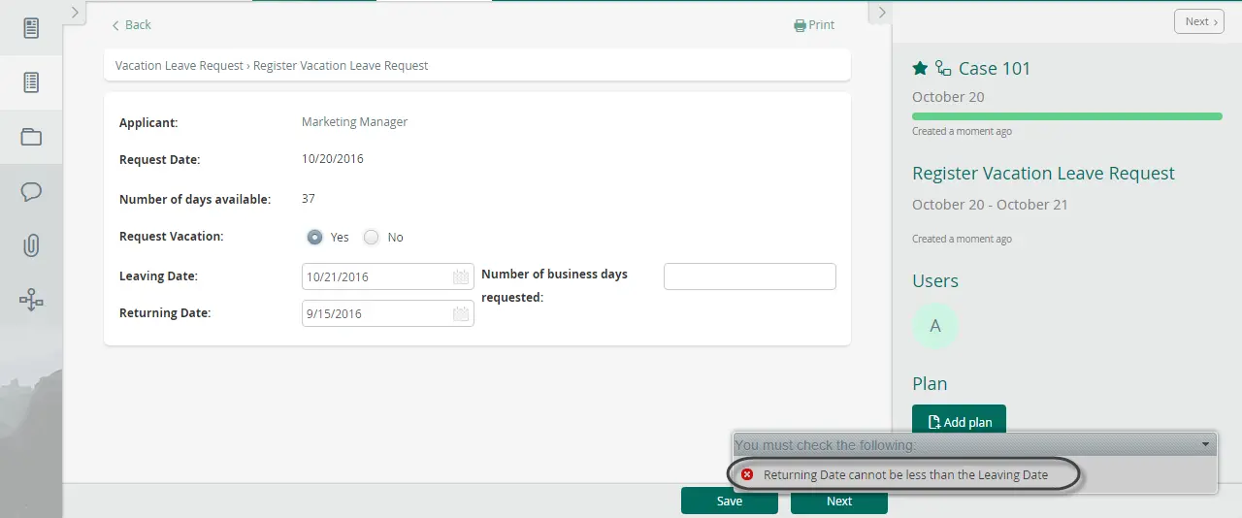The height and width of the screenshot is (518, 1242).
Task: Click the 'October 20 - October 21' date range
Action: click(x=990, y=205)
